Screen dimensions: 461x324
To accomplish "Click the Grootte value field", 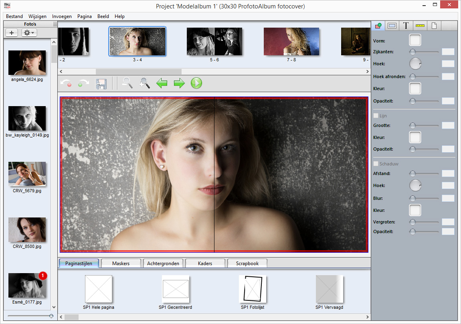I will pos(448,125).
